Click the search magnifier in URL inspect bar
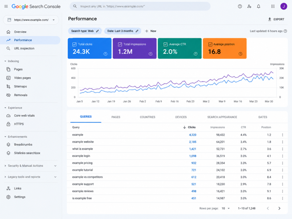 point(75,6)
